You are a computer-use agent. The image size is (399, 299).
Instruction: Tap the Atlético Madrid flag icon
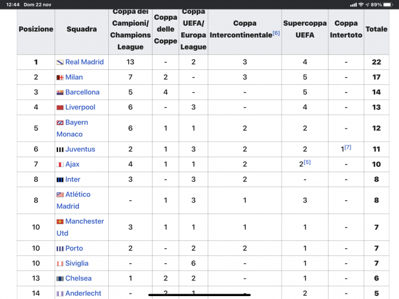point(60,195)
